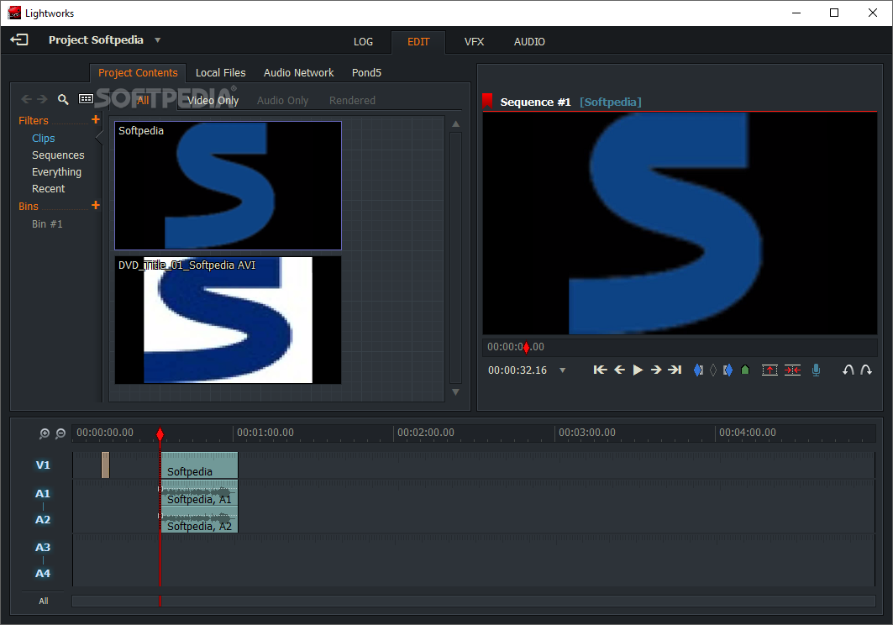
Task: Zoom in on the timeline
Action: point(45,433)
